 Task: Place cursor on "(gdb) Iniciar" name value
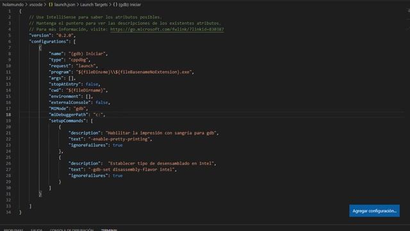(87, 54)
